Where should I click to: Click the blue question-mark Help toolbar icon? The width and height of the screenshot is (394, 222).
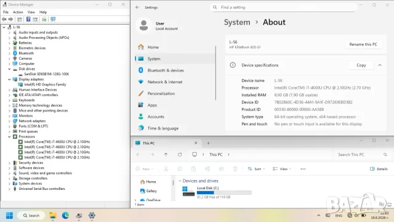point(28,19)
